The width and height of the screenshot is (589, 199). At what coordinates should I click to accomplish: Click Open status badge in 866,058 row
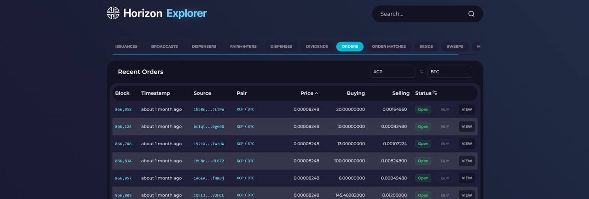423,109
